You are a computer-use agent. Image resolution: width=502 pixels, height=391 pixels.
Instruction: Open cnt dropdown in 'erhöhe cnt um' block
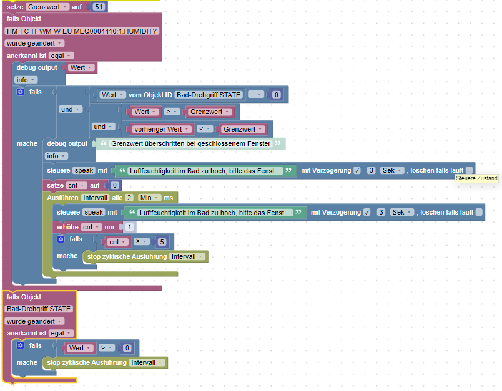coord(91,228)
